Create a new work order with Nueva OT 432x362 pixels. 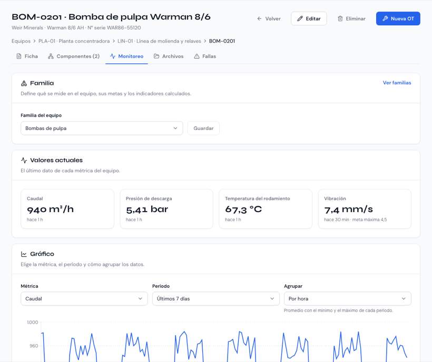pos(398,18)
